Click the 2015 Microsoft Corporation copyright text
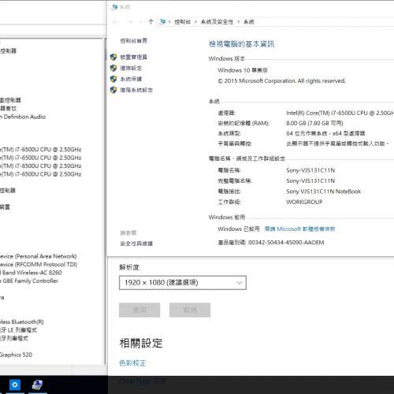The image size is (394, 394). coord(281,80)
